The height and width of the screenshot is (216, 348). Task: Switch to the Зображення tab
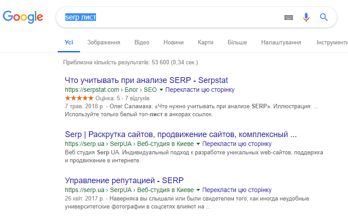click(104, 42)
